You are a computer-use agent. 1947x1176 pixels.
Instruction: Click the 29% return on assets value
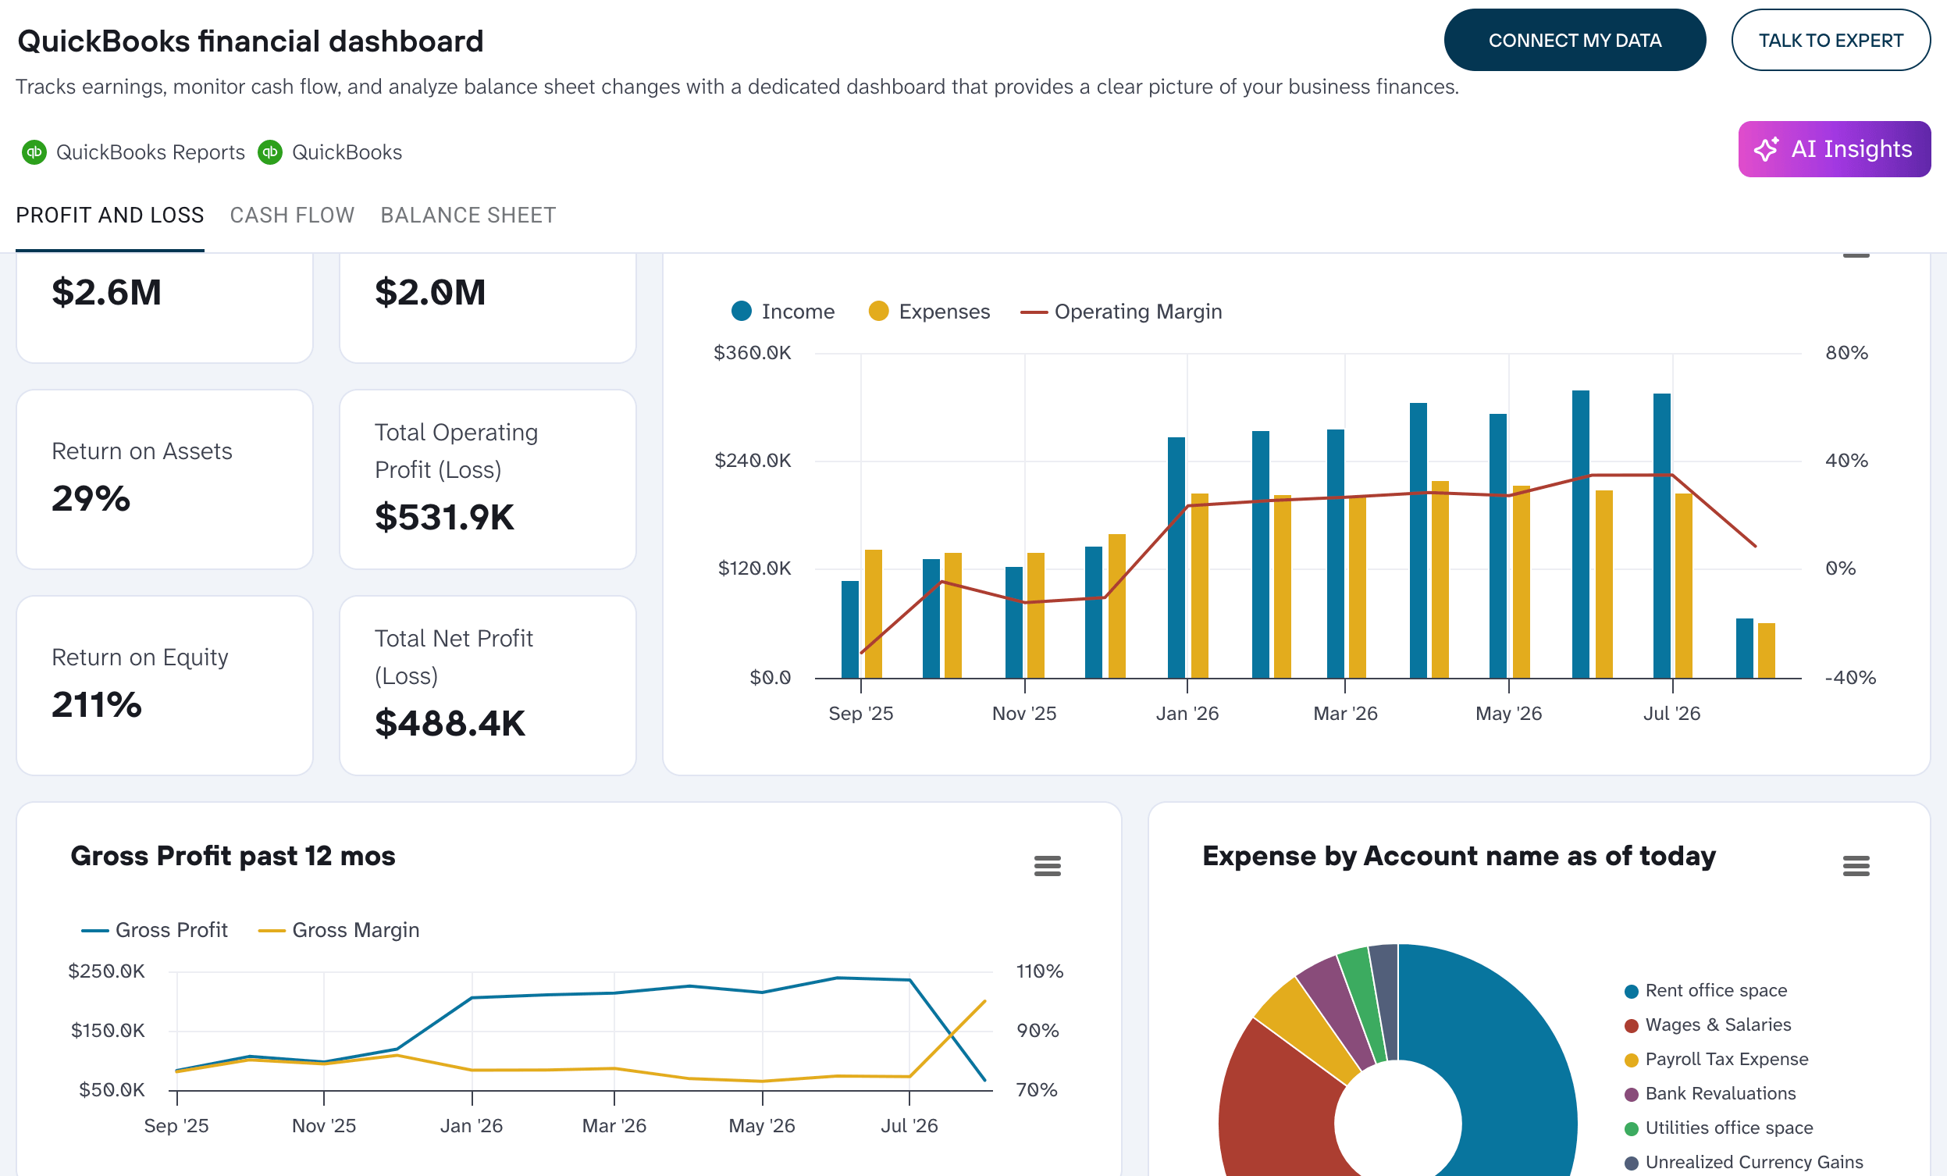(91, 498)
